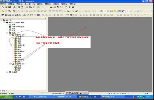
Task: Collapse the 新程序1 (00) tree node
Action: pyautogui.click(x=10, y=35)
